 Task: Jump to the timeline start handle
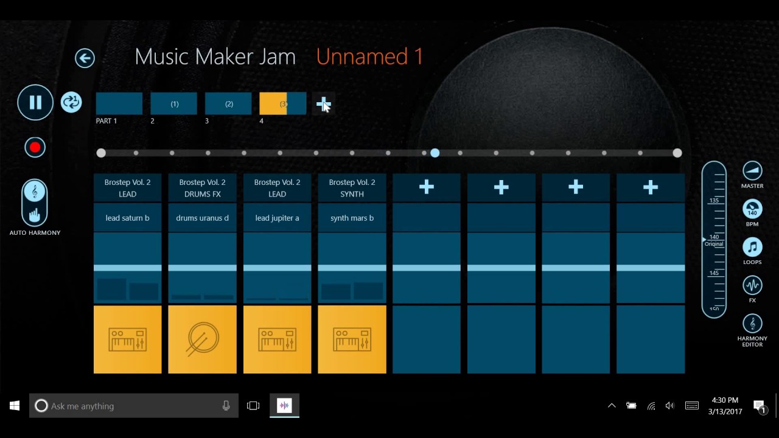[x=101, y=153]
